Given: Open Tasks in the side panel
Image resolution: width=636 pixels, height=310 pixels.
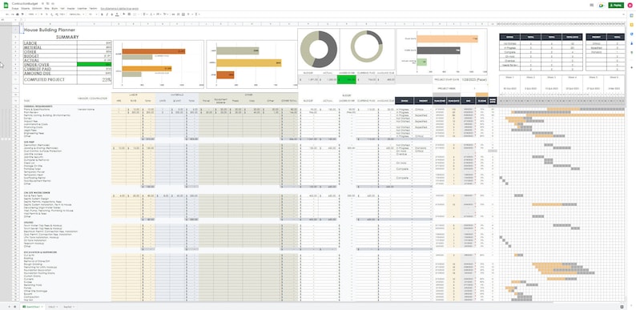Looking at the screenshot, I should coord(631,34).
